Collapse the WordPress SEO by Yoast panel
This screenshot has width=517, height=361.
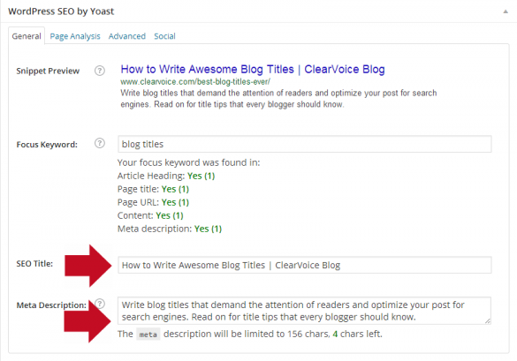coord(506,11)
